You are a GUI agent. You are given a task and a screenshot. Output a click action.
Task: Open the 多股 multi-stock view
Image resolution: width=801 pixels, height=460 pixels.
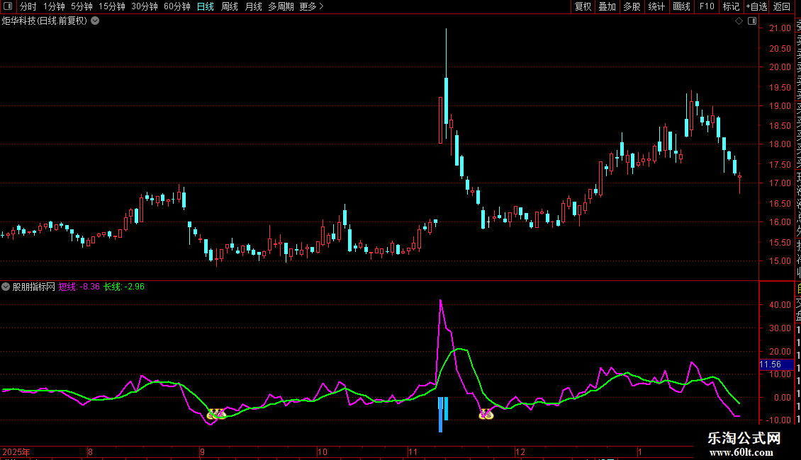click(x=632, y=6)
